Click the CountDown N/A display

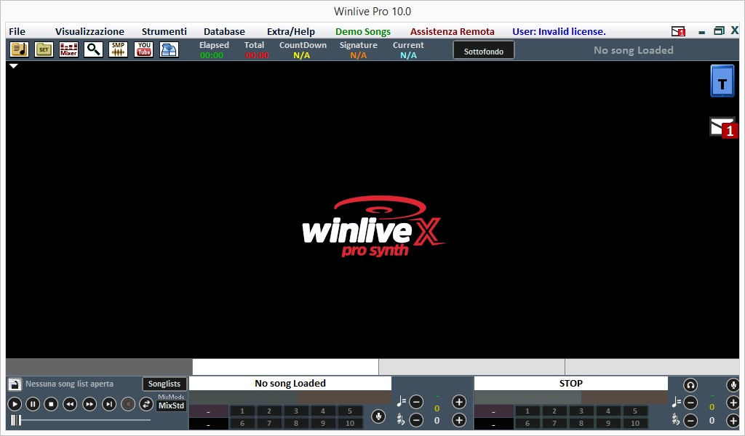(302, 55)
